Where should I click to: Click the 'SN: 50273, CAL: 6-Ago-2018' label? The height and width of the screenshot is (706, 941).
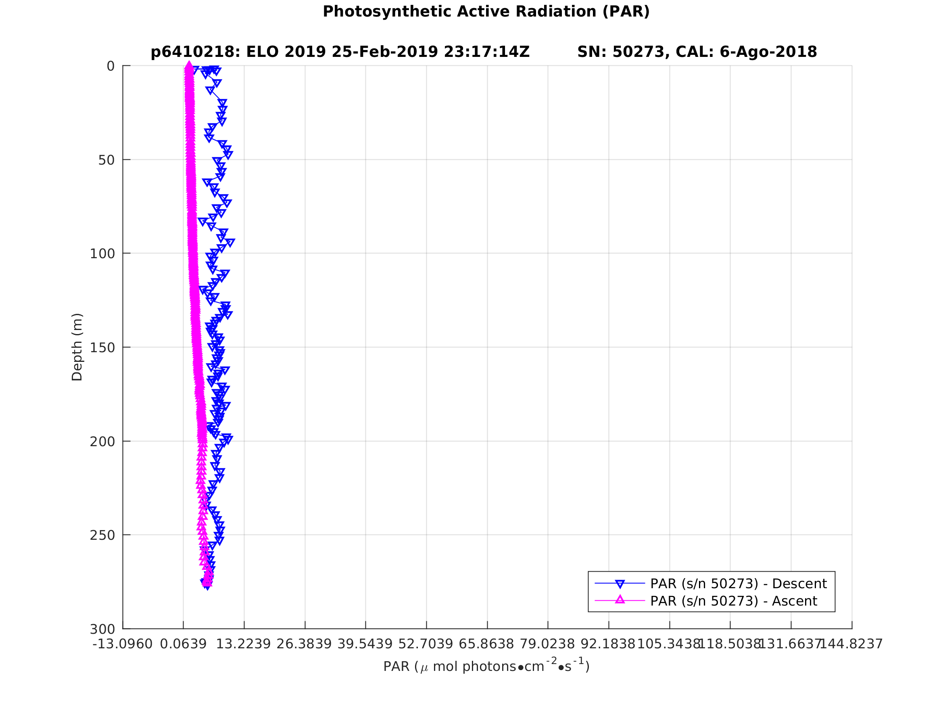697,52
